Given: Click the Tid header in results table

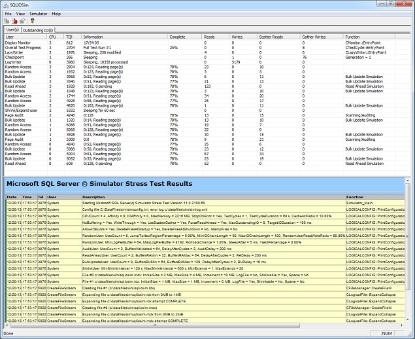Looking at the screenshot, I should 42,197.
